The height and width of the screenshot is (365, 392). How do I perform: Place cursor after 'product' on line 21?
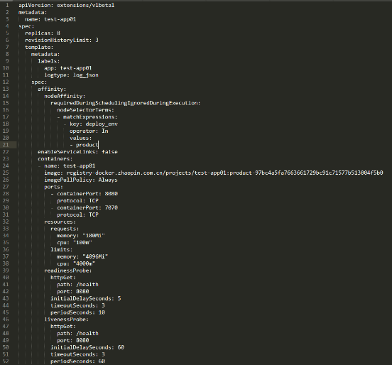tap(99, 145)
